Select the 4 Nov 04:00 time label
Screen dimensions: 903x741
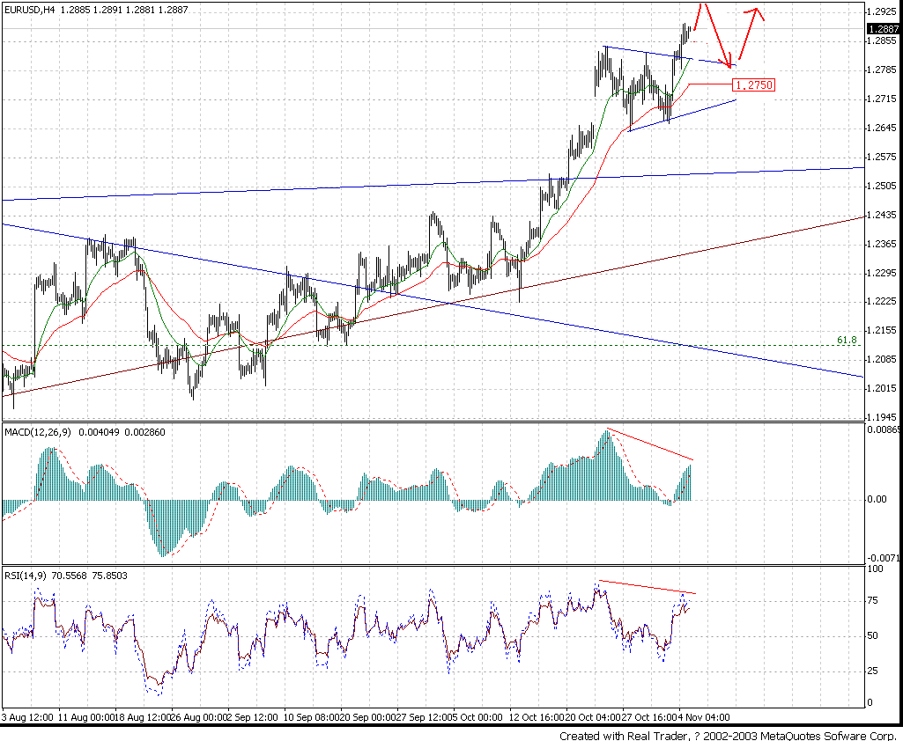(704, 717)
